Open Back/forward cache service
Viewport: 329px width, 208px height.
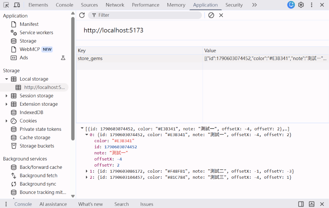point(41,167)
